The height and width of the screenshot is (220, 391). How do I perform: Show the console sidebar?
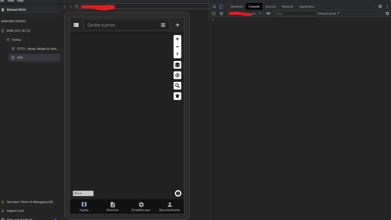coord(214,13)
